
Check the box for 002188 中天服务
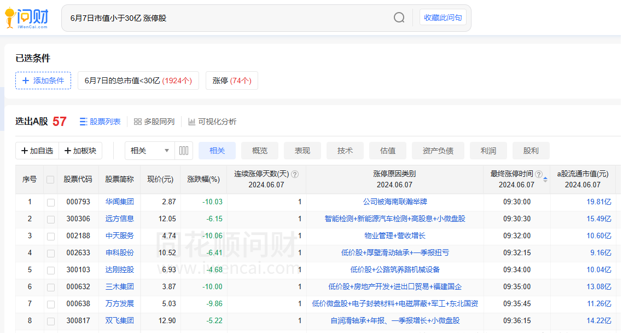point(51,236)
